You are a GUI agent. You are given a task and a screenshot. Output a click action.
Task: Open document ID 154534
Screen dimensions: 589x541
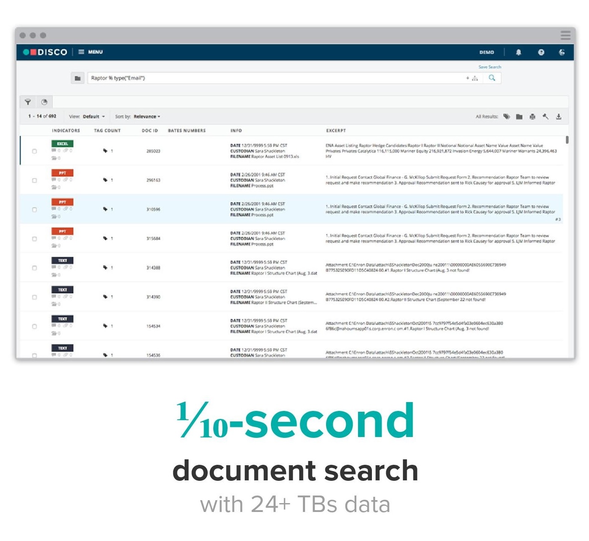(153, 326)
